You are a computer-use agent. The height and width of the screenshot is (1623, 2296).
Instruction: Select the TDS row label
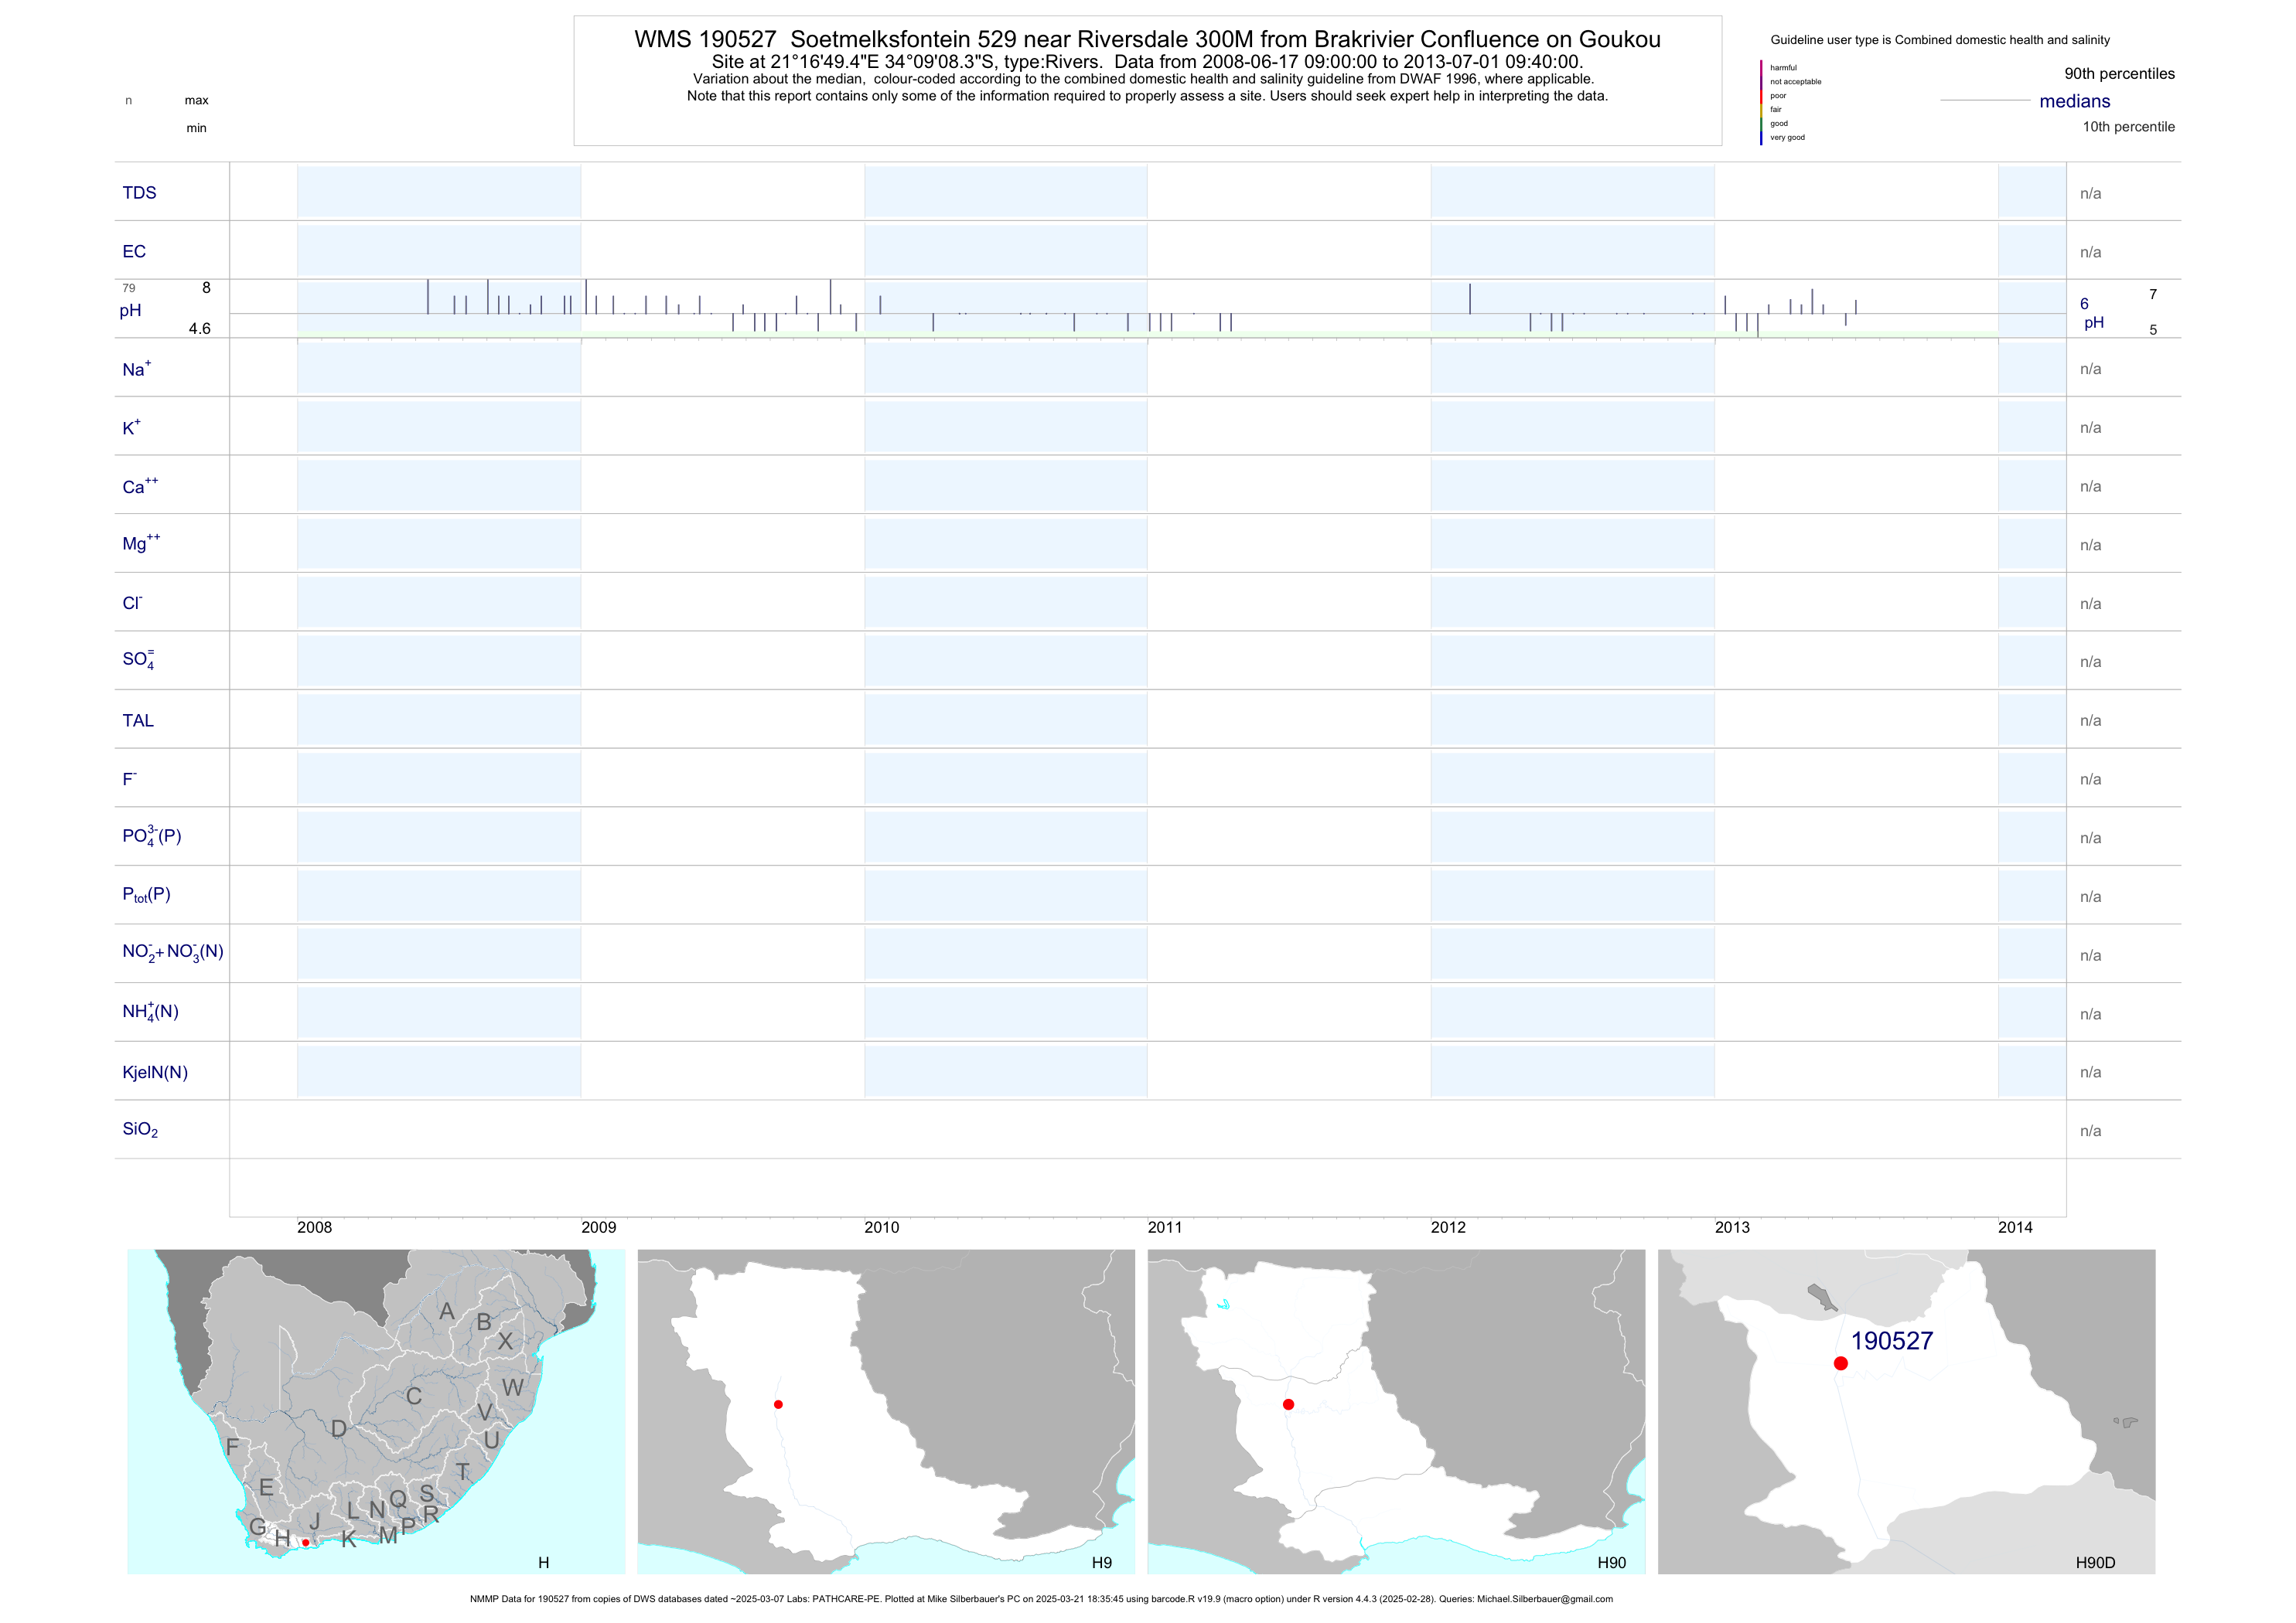tap(139, 193)
